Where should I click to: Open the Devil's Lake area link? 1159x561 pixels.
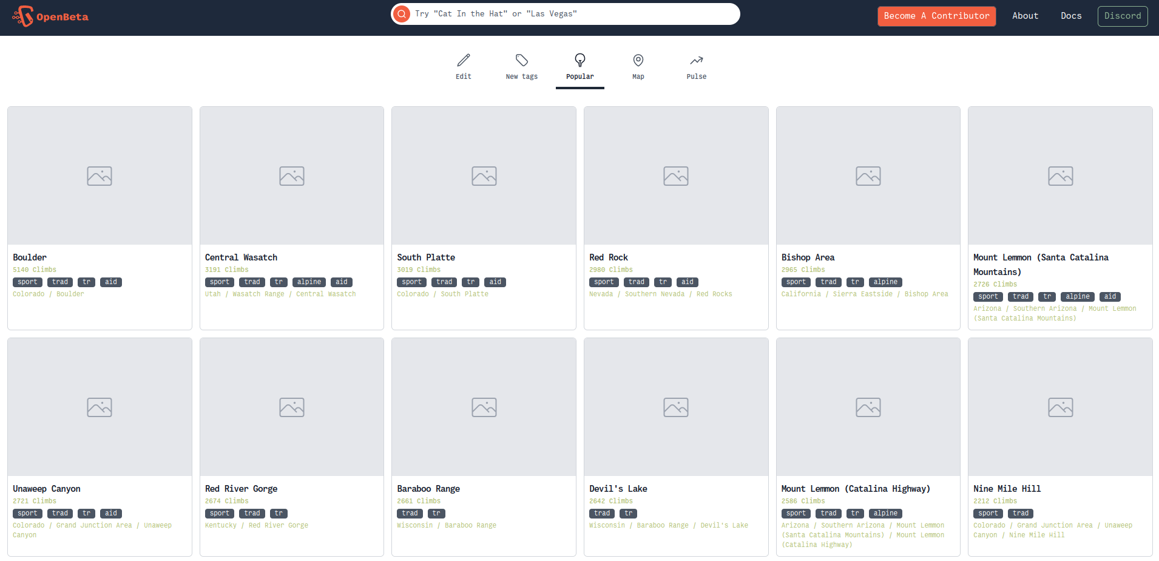724,525
